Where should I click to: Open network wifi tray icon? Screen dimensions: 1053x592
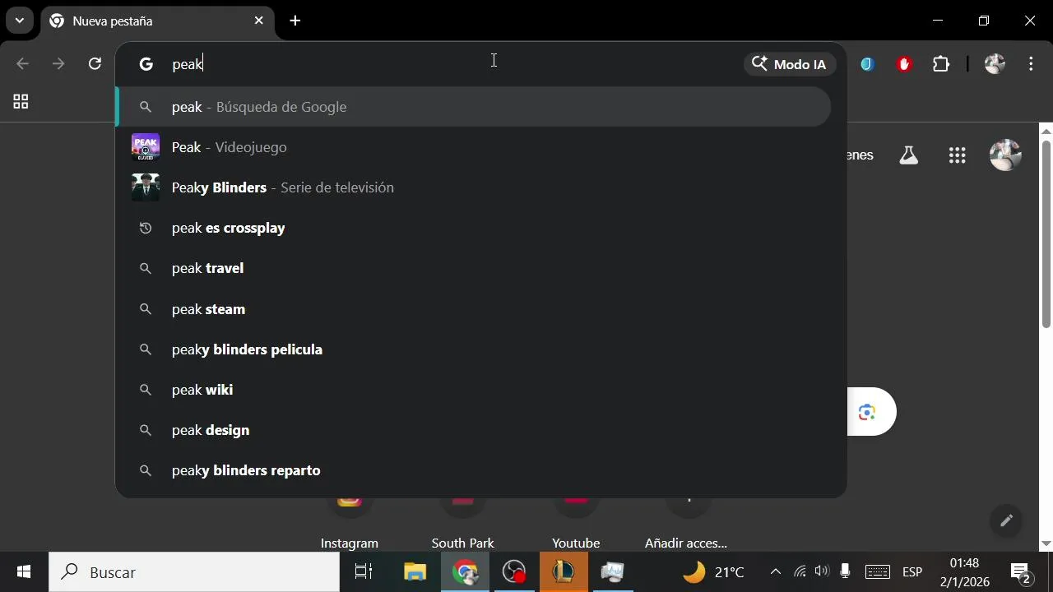pos(800,572)
